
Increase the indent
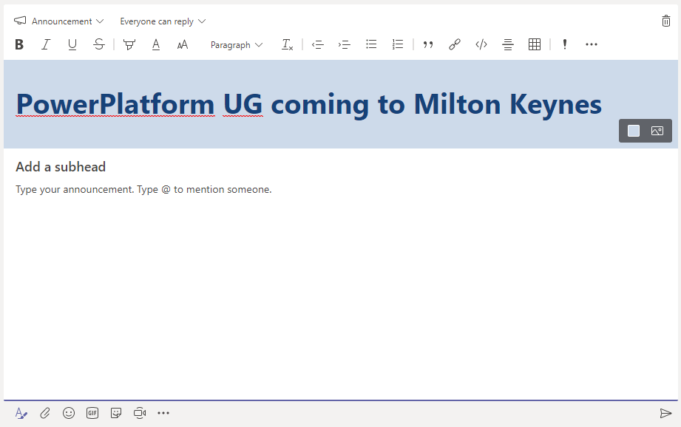[x=345, y=44]
